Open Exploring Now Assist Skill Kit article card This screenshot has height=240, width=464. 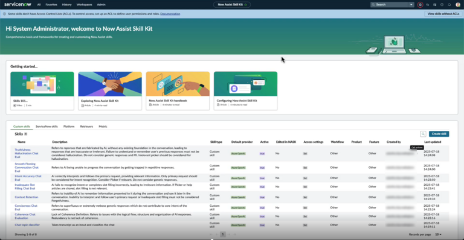[110, 90]
